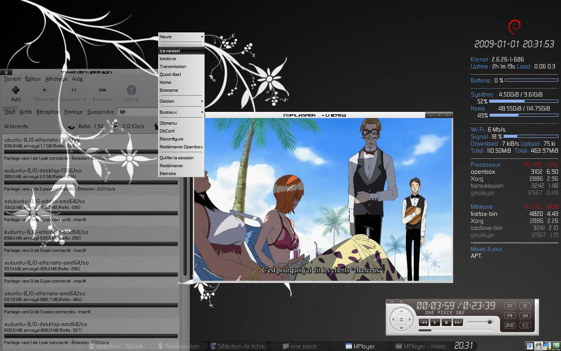Skip to next track in MPlayer
This screenshot has width=561, height=351.
(458, 322)
